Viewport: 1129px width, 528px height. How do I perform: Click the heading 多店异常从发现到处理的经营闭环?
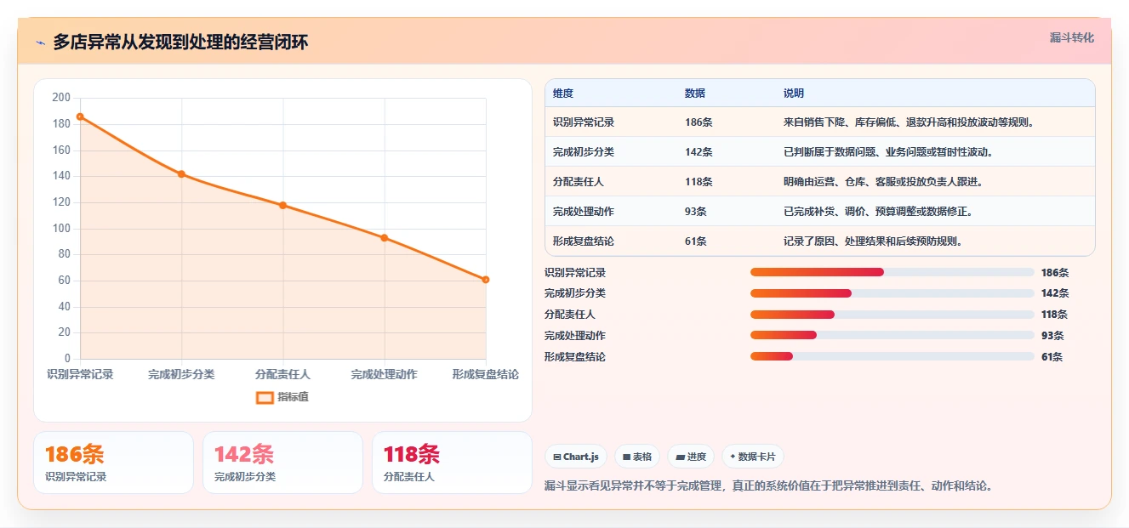180,42
